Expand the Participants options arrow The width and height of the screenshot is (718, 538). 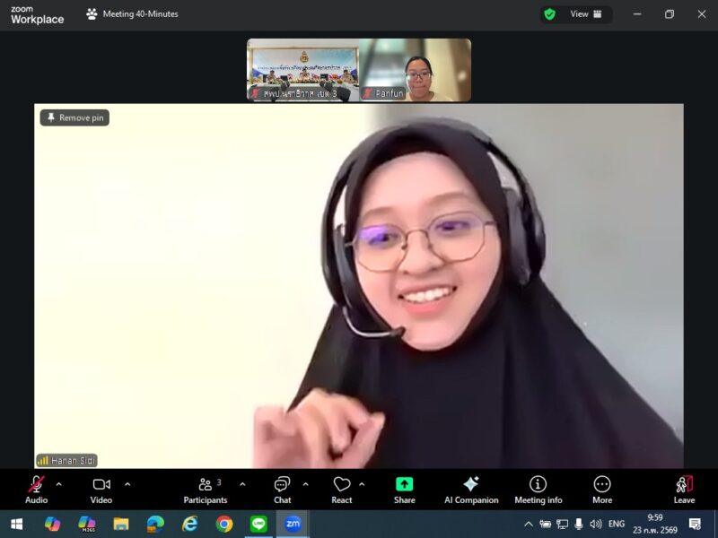pos(242,484)
